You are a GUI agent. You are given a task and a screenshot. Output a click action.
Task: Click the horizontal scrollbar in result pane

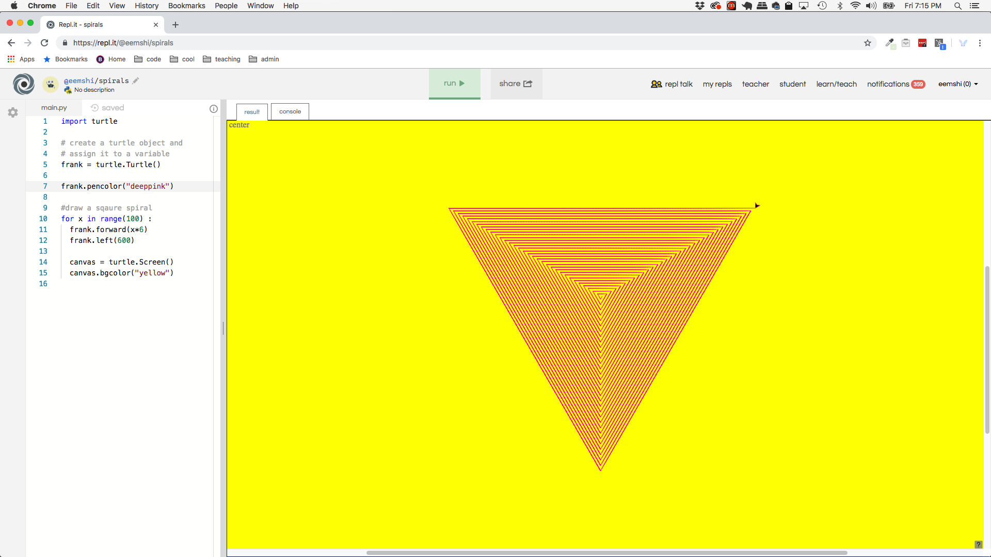(x=606, y=553)
